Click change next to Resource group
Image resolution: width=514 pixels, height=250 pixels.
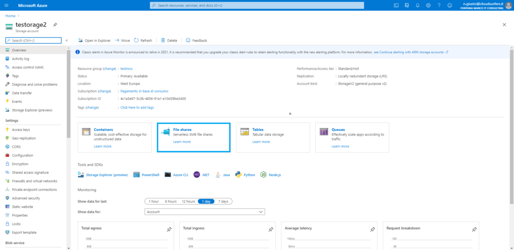pos(110,68)
